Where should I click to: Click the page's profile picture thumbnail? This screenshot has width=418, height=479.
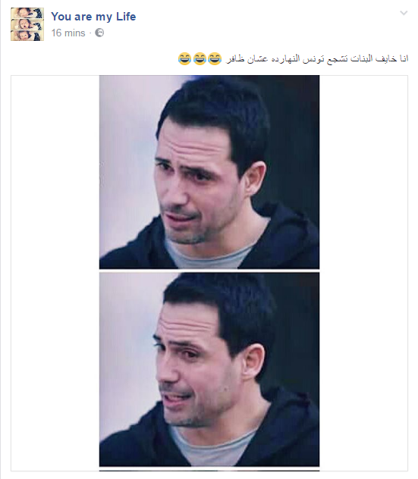[x=27, y=24]
